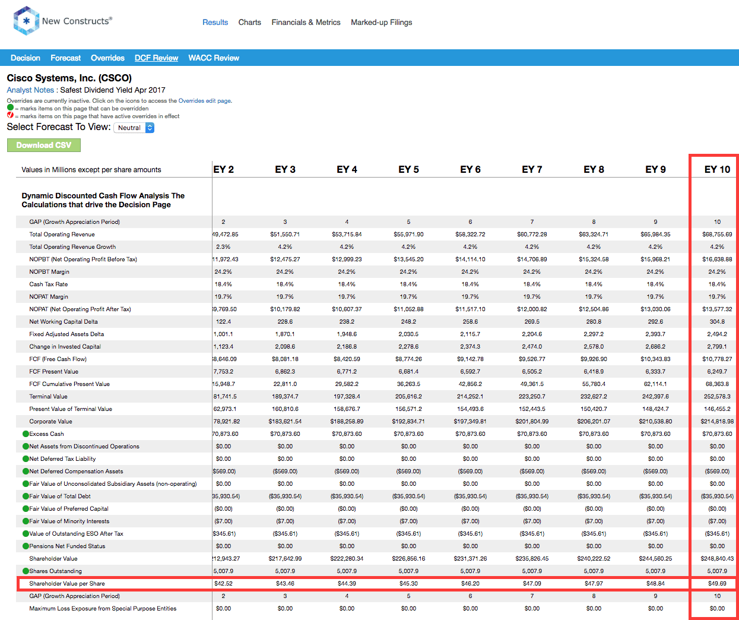Click override dot for Net Deferred Compensation Assets

point(26,472)
